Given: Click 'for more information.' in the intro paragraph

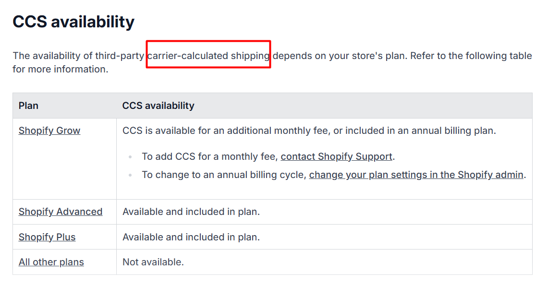Looking at the screenshot, I should point(61,69).
